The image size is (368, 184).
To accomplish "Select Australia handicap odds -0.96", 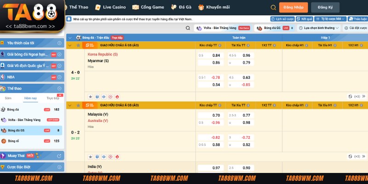I will click(x=211, y=122).
